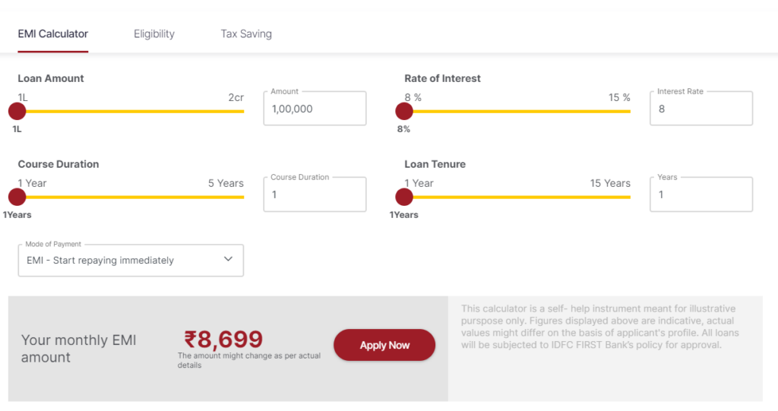Screen dimensions: 778x411
Task: Open the Tax Saving tab
Action: click(x=246, y=33)
